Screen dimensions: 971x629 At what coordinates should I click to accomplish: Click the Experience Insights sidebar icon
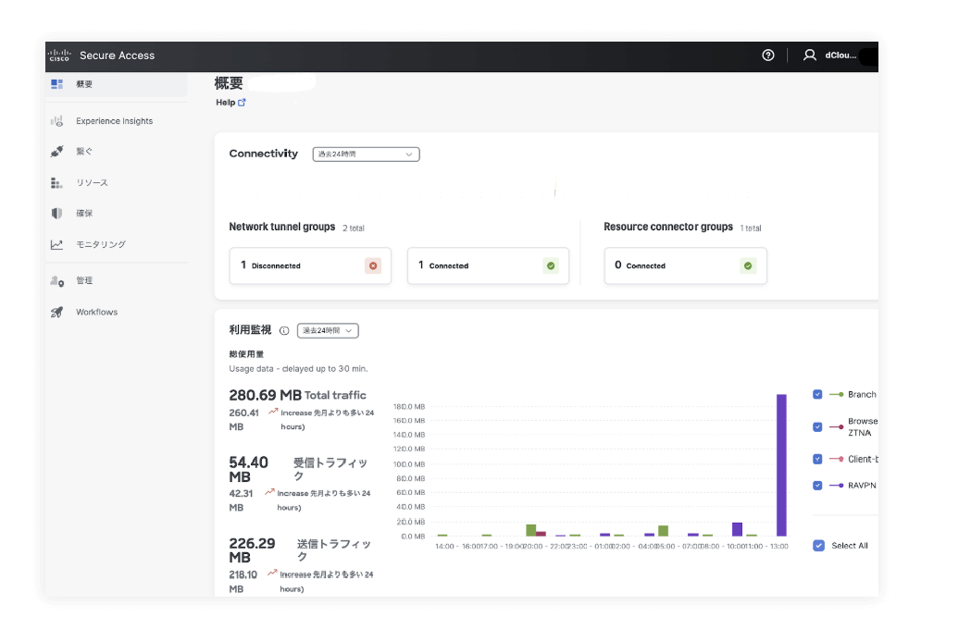[57, 121]
